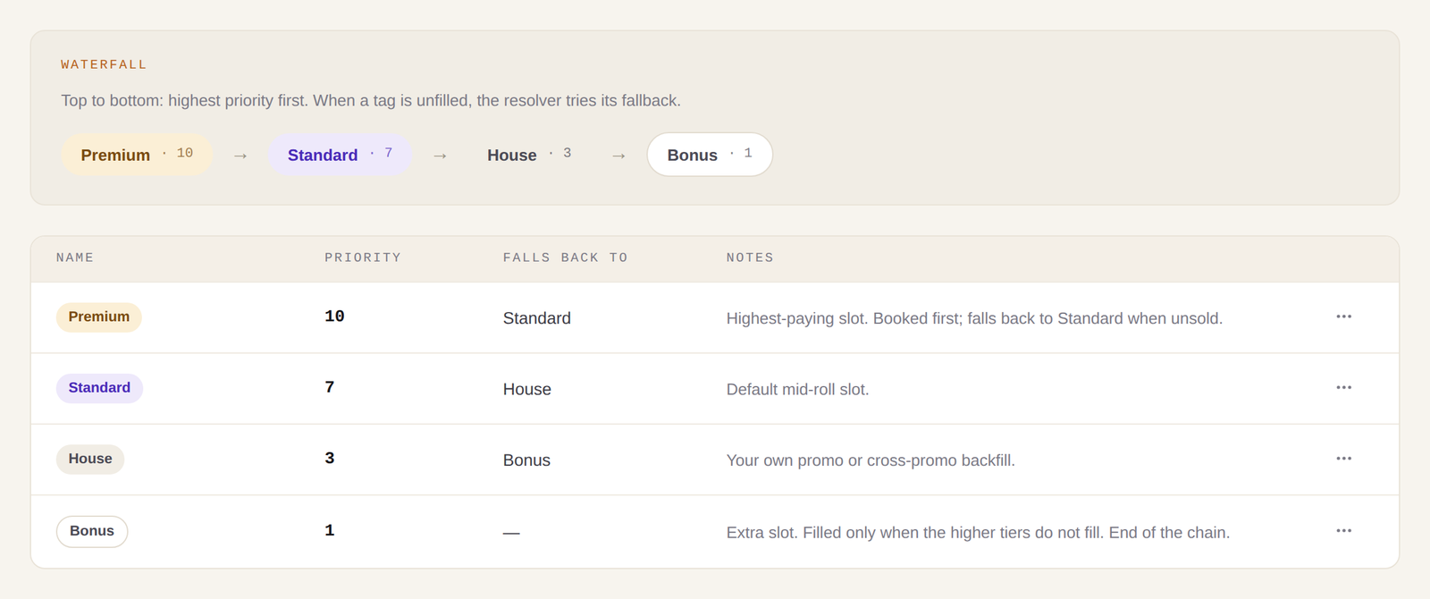
Task: Select the House chip in the waterfall
Action: [x=529, y=155]
